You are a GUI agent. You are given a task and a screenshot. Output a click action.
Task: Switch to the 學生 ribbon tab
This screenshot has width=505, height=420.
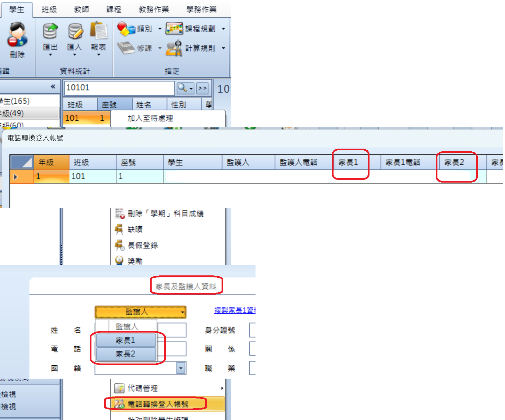(x=17, y=9)
